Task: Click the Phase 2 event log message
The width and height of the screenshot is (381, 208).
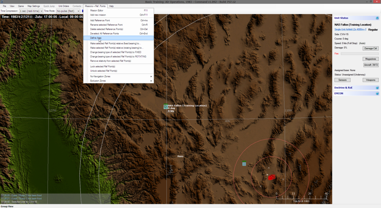Action: click(21, 195)
